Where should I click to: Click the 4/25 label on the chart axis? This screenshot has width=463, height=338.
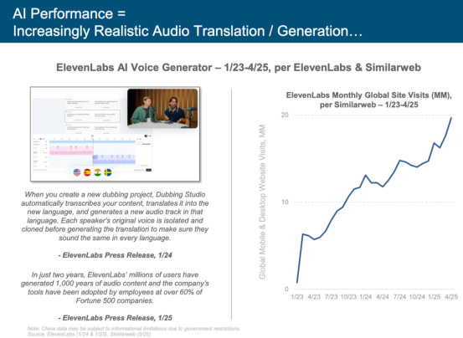[451, 297]
